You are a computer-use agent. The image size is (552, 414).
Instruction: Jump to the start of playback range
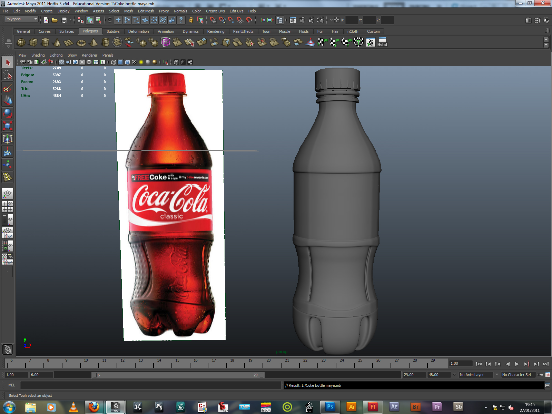click(x=479, y=364)
